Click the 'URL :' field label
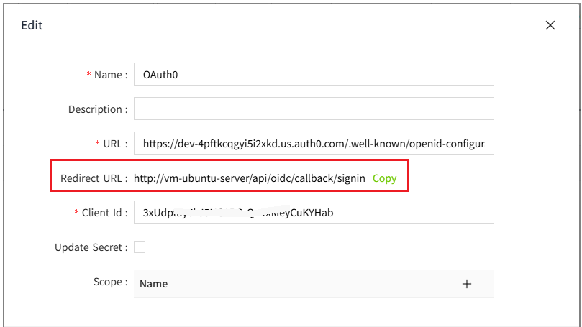 click(115, 144)
